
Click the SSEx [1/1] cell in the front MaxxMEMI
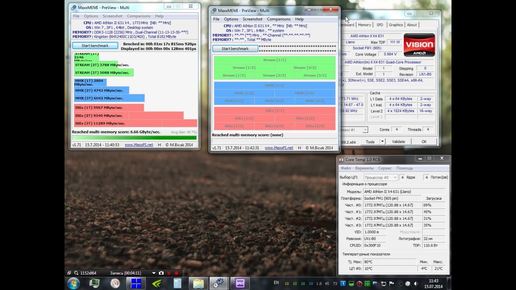(x=275, y=111)
